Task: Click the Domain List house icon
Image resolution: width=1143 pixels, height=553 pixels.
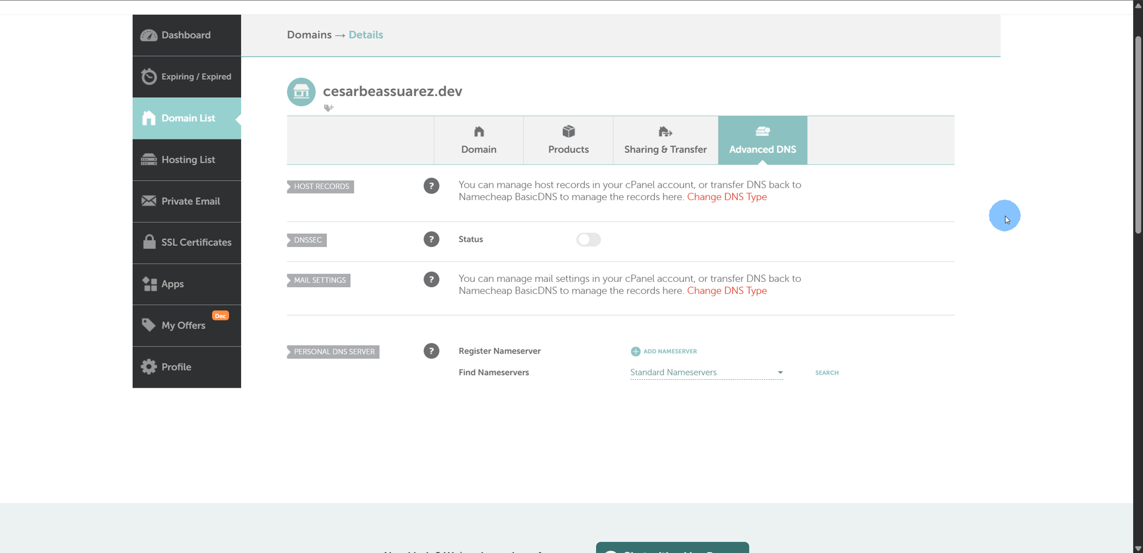Action: coord(149,118)
